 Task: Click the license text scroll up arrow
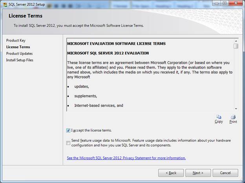click(x=236, y=41)
